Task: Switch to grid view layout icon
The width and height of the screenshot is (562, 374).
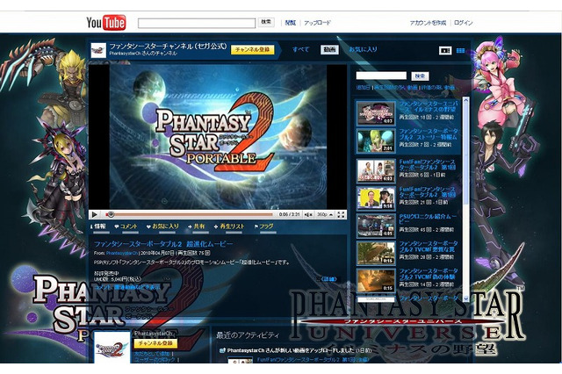Action: [460, 51]
